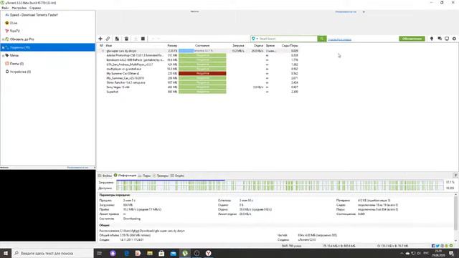Switch to the Graphs tab

coord(177,176)
